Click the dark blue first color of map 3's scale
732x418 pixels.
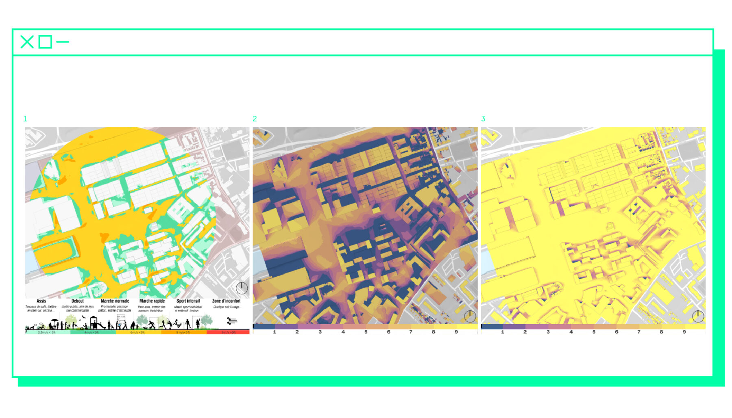coord(492,326)
